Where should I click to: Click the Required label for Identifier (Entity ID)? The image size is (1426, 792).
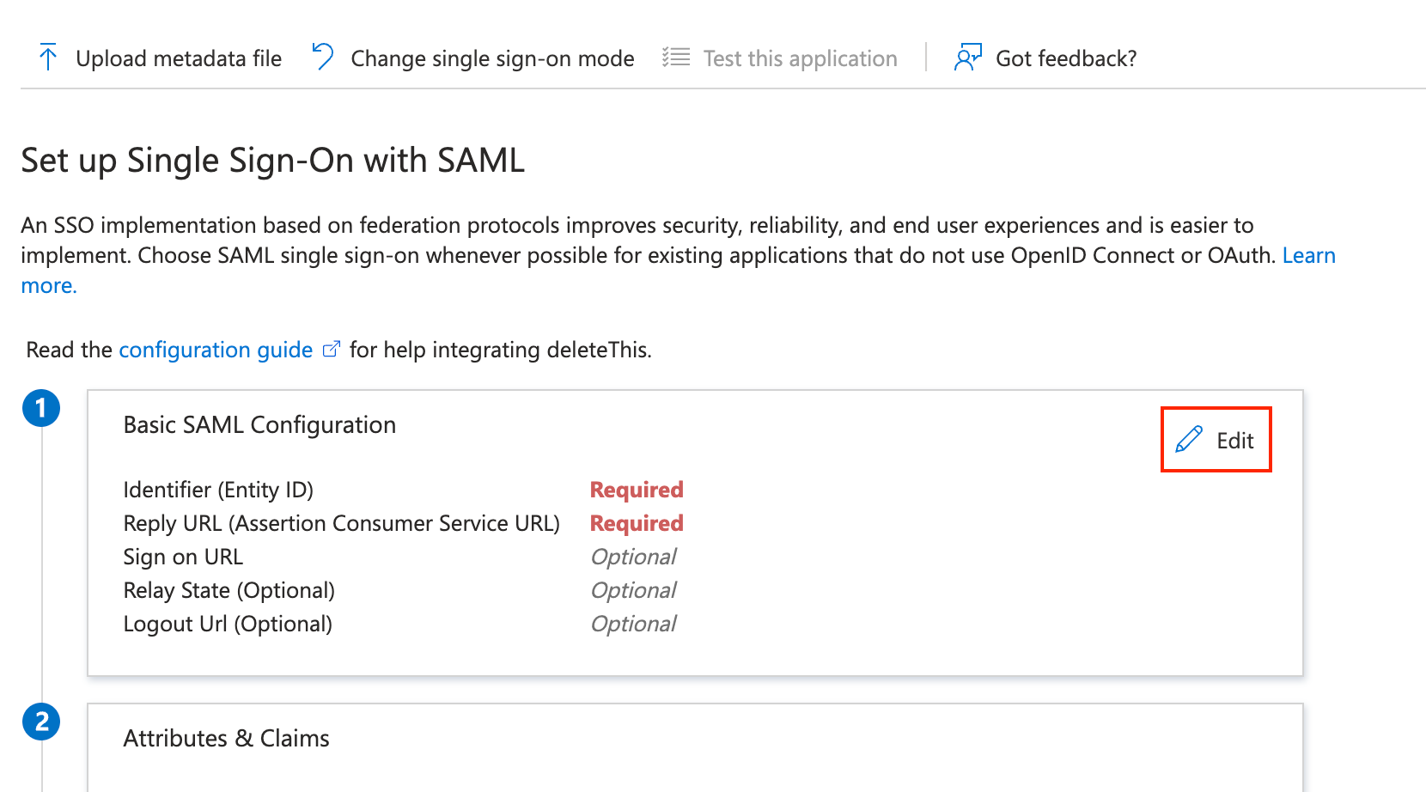pyautogui.click(x=637, y=490)
